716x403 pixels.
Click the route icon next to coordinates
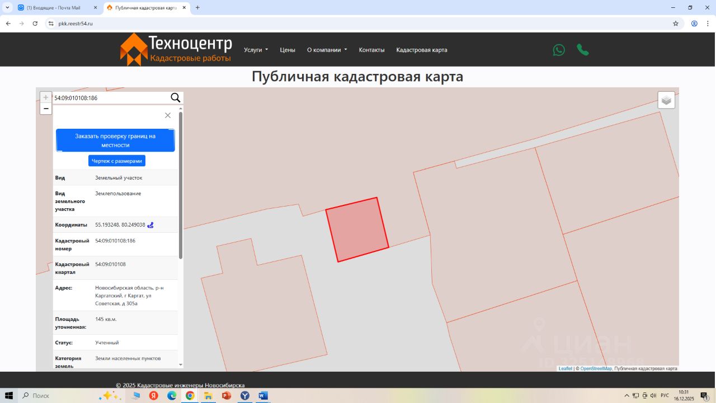point(150,225)
